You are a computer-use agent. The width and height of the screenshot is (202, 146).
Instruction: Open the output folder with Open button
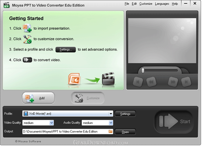coord(125,132)
